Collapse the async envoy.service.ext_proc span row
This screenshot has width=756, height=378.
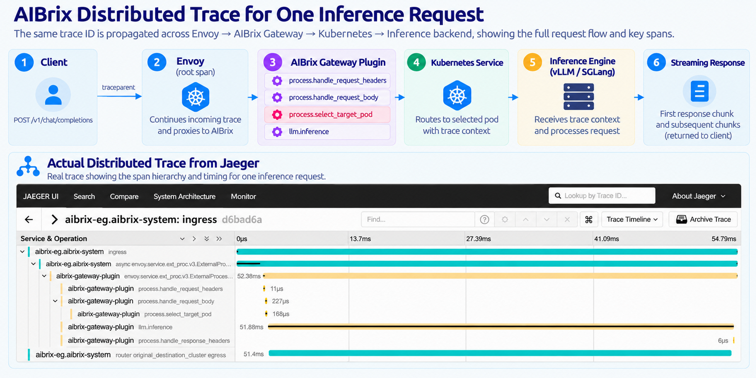tap(33, 264)
